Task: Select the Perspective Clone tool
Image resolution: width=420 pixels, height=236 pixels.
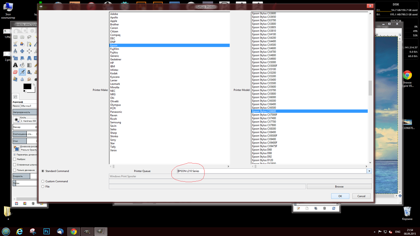Action: point(15,79)
